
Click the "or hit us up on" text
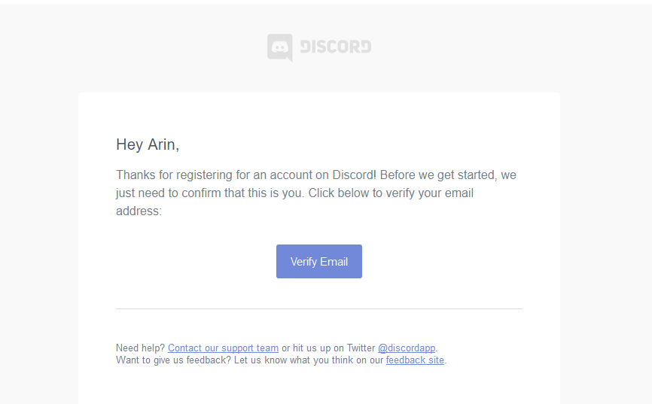(x=312, y=348)
